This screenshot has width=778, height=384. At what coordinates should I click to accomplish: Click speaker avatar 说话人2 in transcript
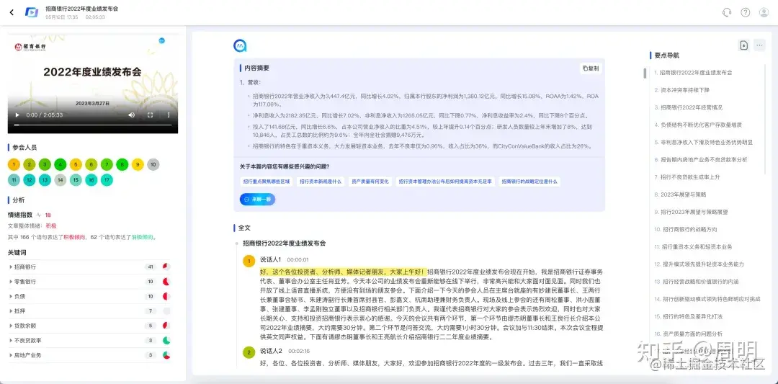[x=249, y=353]
